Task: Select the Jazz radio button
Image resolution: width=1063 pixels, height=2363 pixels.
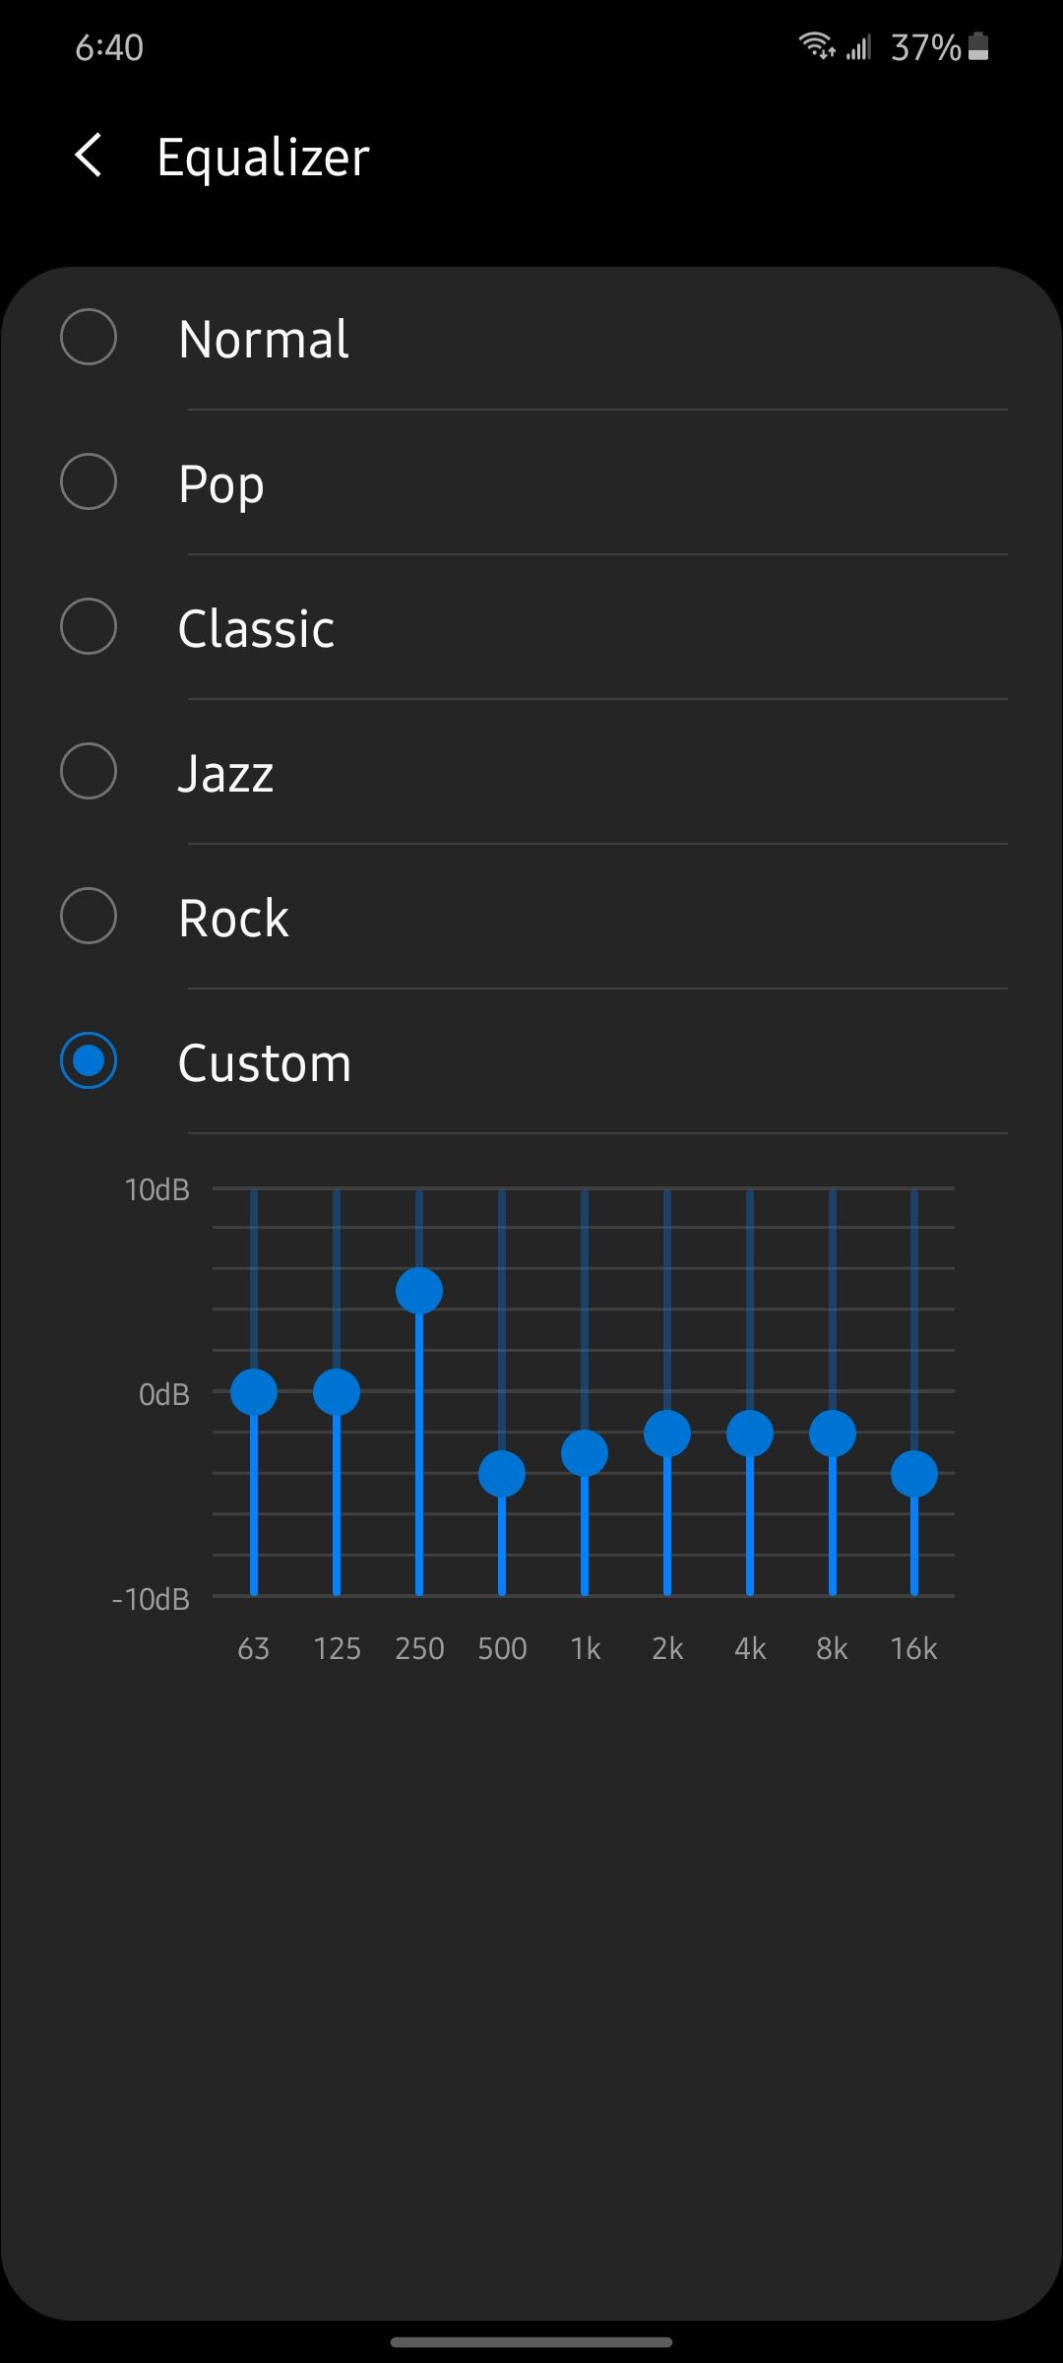Action: click(x=89, y=772)
